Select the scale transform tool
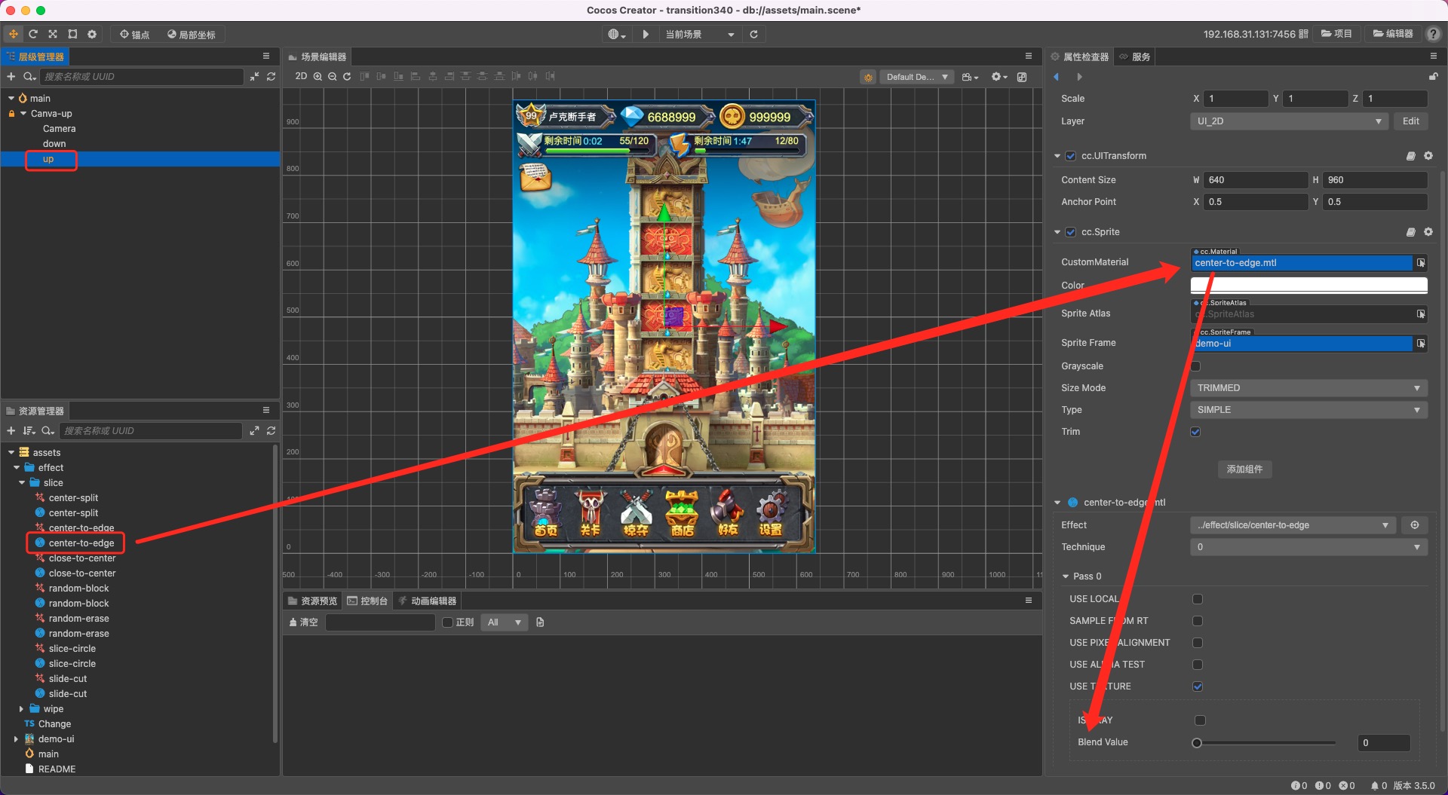This screenshot has height=795, width=1448. 53,34
